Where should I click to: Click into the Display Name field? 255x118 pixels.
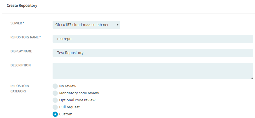(x=153, y=53)
